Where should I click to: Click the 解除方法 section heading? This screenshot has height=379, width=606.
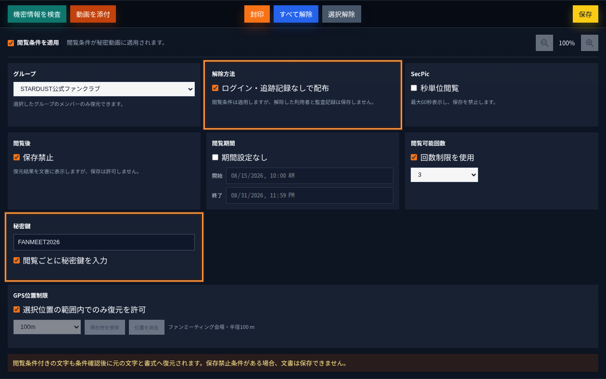(x=224, y=74)
